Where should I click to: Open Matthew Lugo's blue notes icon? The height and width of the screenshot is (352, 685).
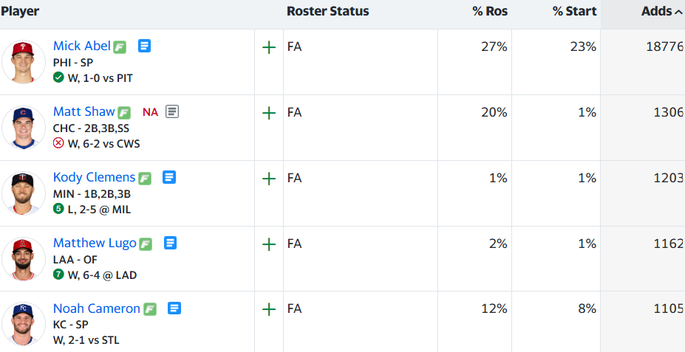[171, 243]
